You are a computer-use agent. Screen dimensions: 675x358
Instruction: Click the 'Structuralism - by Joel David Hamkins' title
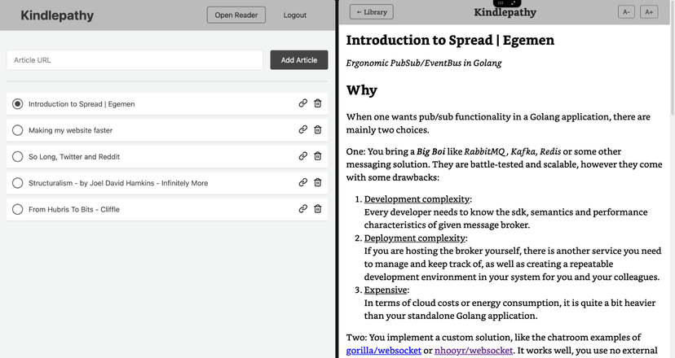click(118, 183)
